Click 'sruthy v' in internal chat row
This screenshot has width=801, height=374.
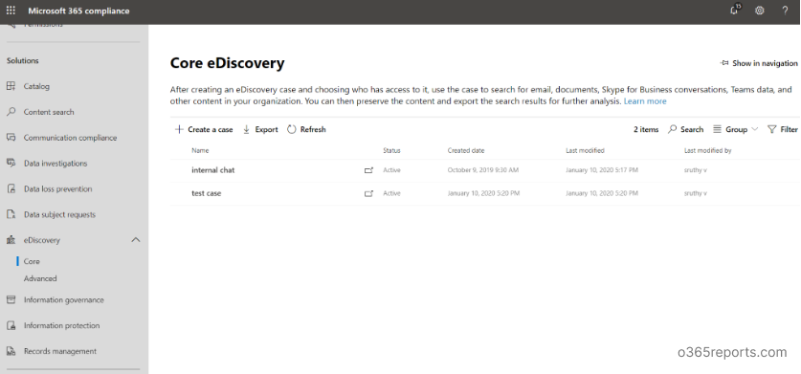click(x=696, y=170)
